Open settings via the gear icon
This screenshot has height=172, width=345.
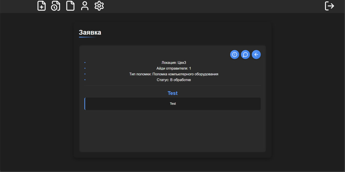click(99, 6)
